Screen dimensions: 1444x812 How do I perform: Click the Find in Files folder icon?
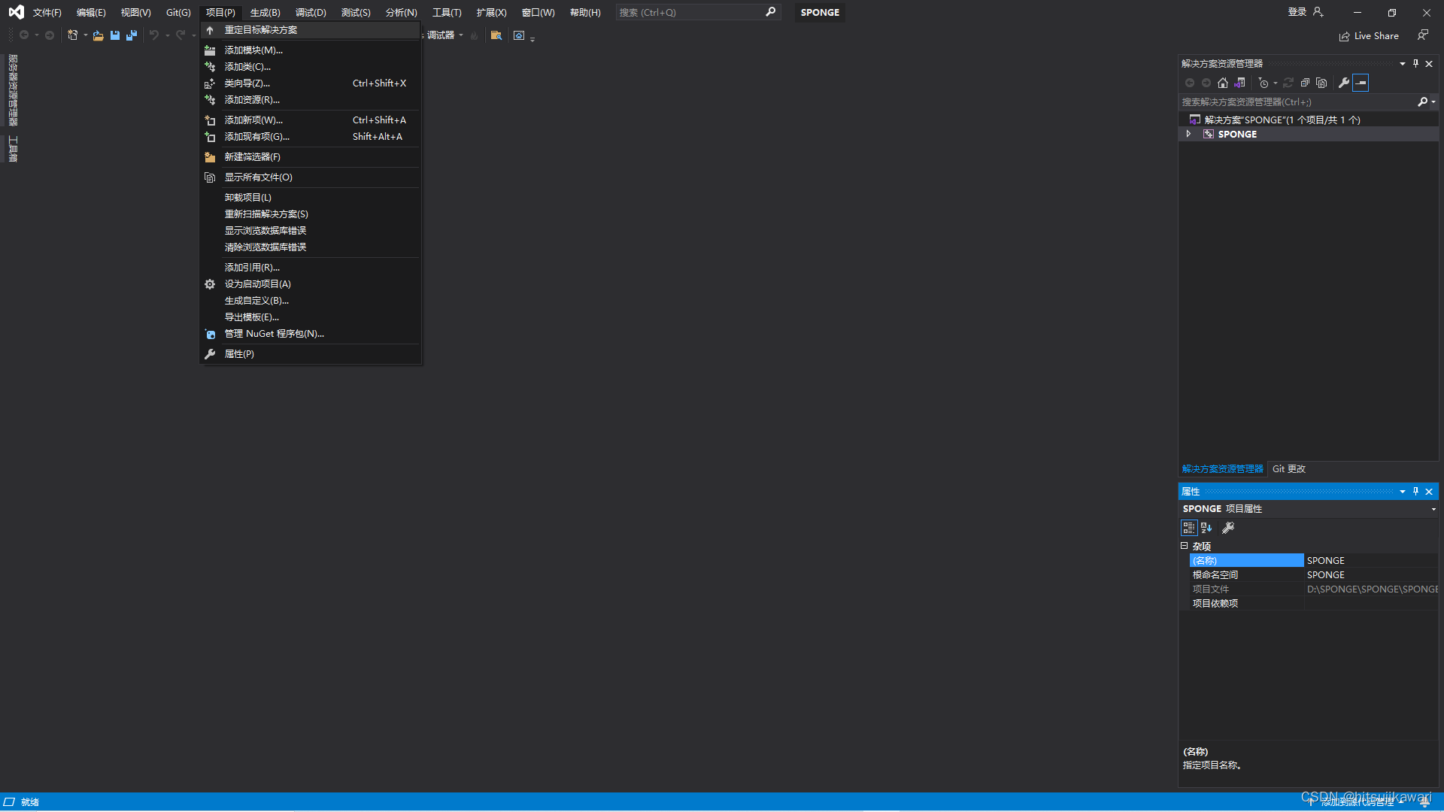(496, 35)
